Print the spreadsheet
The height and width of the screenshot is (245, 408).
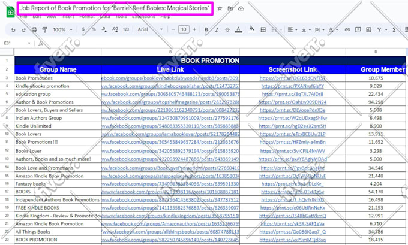pos(34,29)
